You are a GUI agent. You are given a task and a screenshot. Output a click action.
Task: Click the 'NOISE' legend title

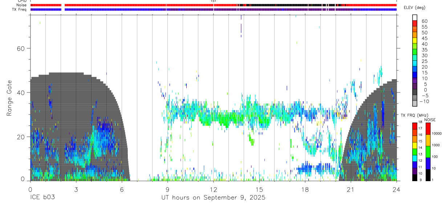[430, 120]
